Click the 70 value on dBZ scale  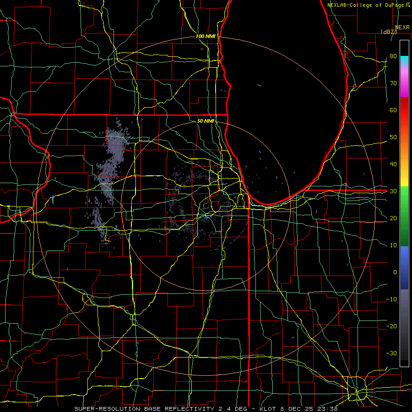coord(393,83)
